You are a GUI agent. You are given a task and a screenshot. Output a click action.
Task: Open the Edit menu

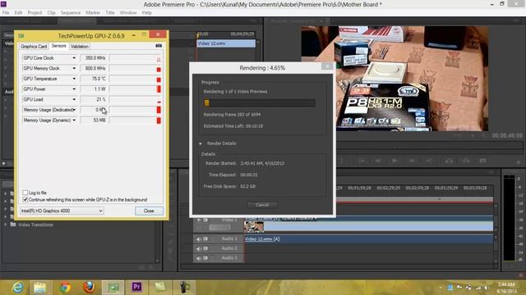tap(18, 12)
